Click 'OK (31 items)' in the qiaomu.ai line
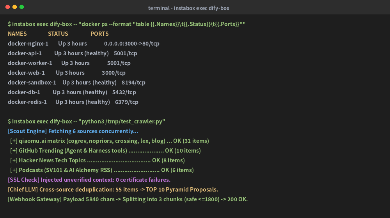The width and height of the screenshot is (390, 218). pyautogui.click(x=191, y=141)
